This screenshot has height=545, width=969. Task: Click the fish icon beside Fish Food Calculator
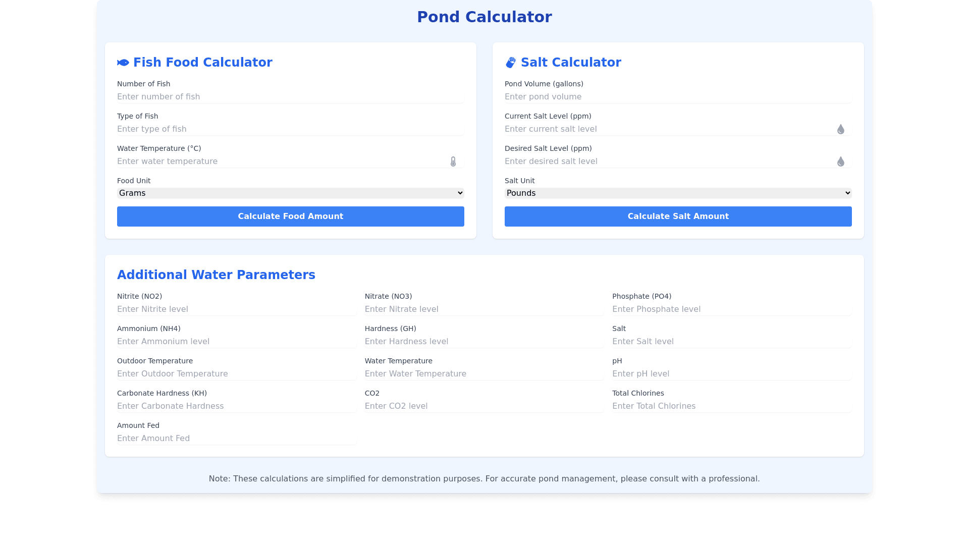(x=123, y=63)
